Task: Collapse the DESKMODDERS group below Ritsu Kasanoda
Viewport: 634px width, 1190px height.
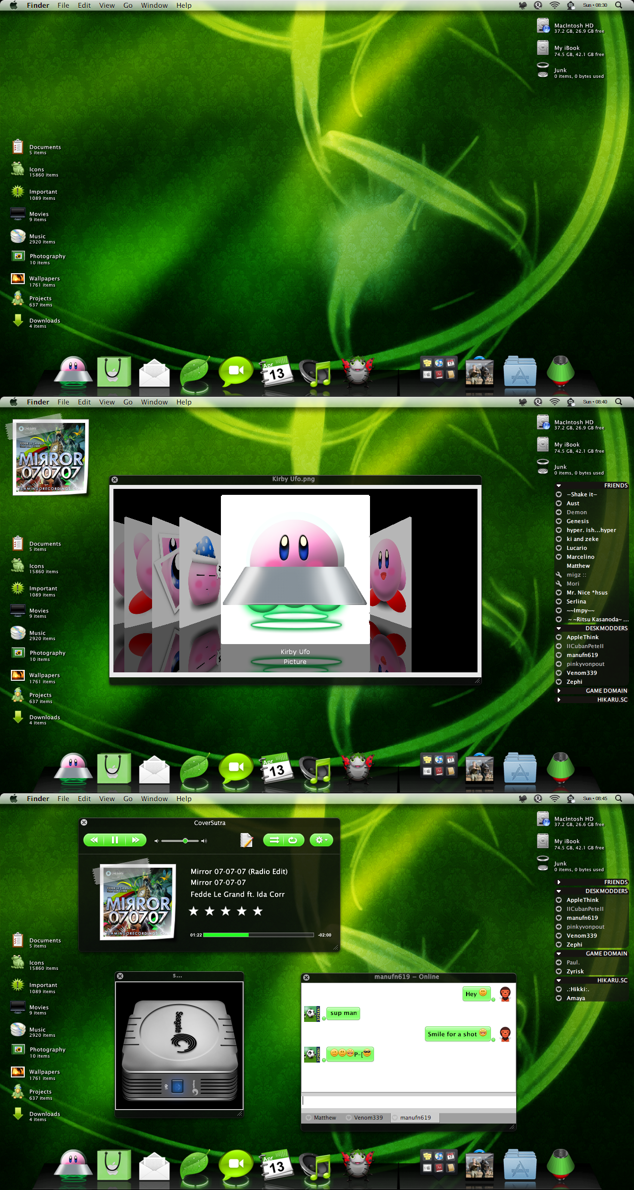Action: 559,628
